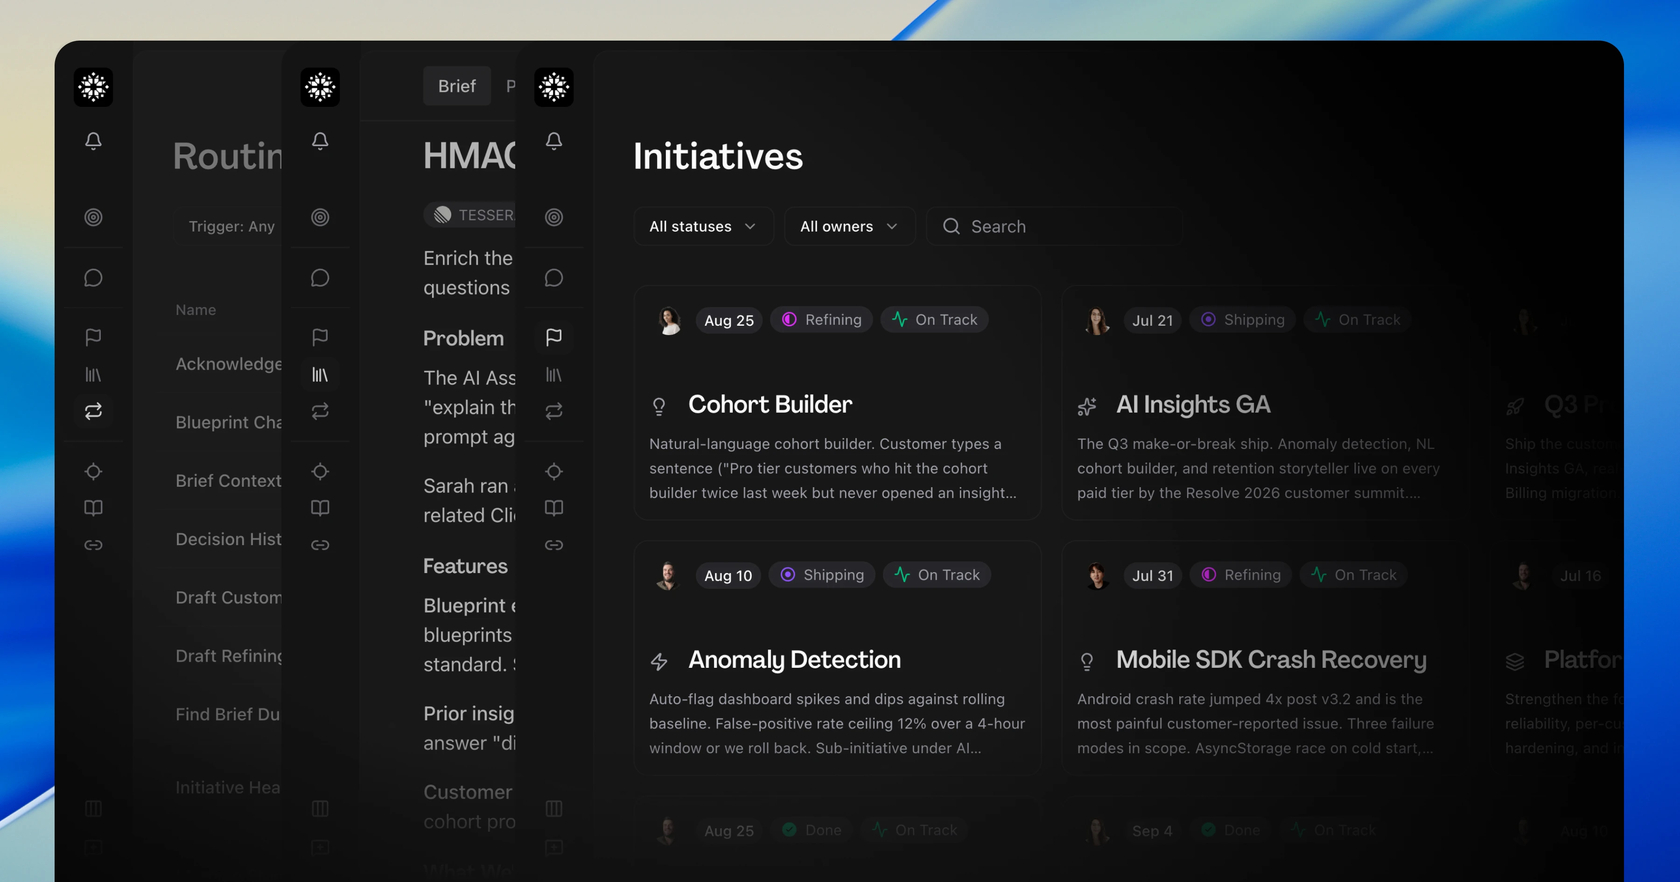The height and width of the screenshot is (882, 1680).
Task: Click the repeat routines icon in Initiatives sidebar
Action: [x=553, y=411]
